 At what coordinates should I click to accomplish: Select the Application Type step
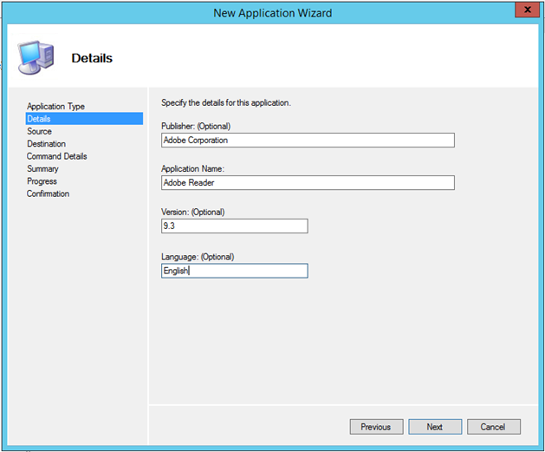tap(55, 107)
